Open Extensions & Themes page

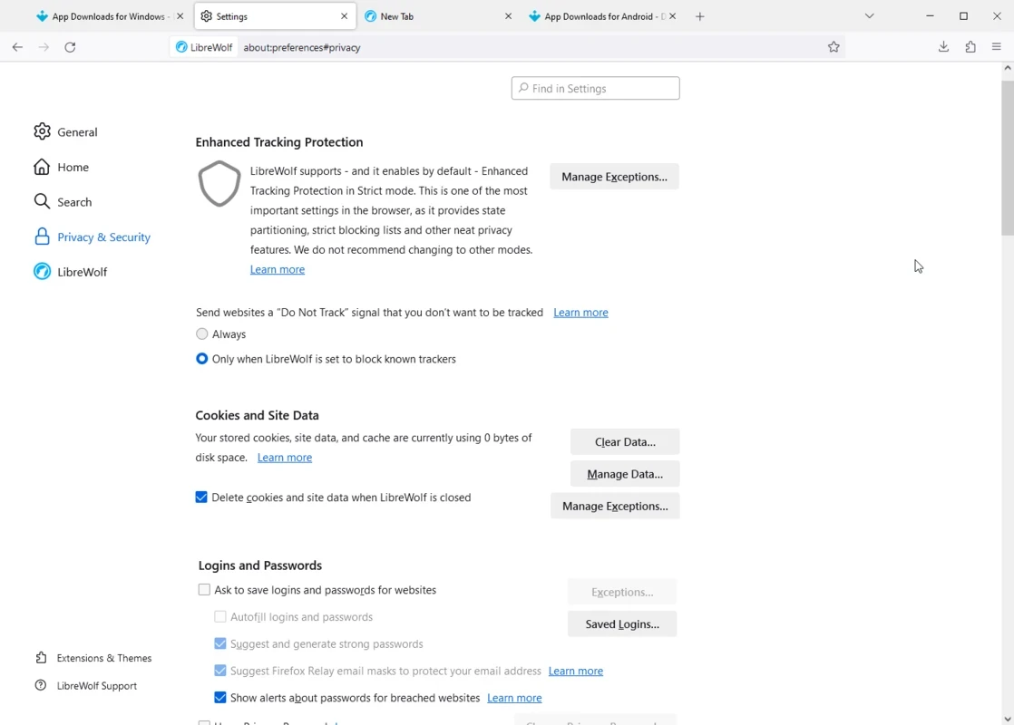pyautogui.click(x=93, y=658)
